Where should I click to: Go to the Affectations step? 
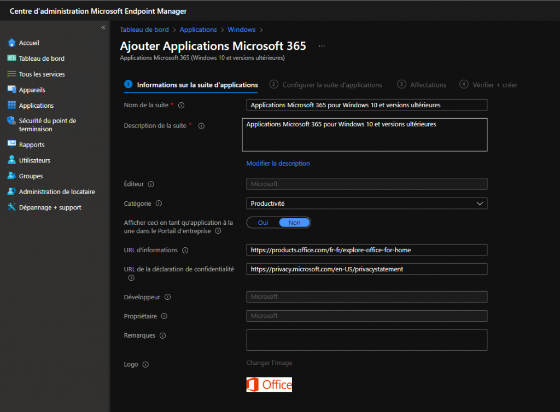point(422,85)
